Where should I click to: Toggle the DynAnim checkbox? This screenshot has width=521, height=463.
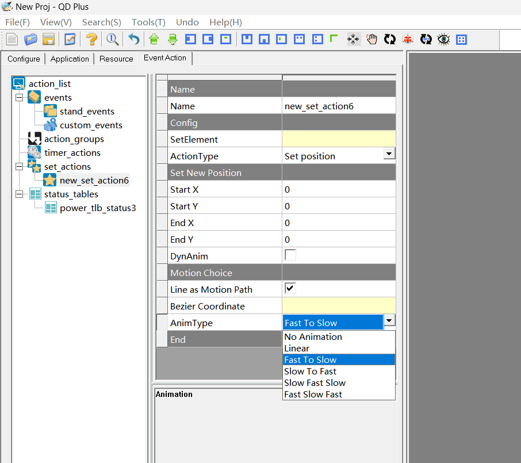point(290,255)
